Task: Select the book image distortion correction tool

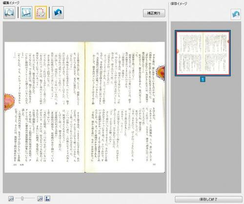Action: coord(9,13)
